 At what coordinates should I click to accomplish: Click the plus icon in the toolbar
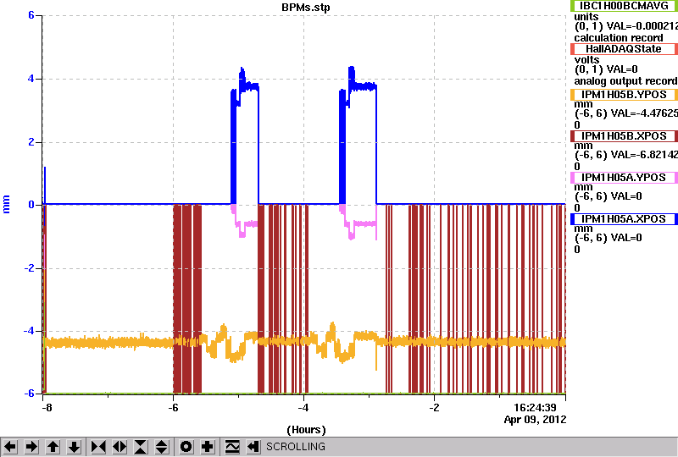(208, 446)
